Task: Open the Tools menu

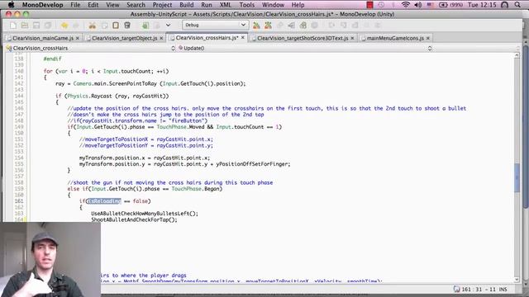Action: 247,5
